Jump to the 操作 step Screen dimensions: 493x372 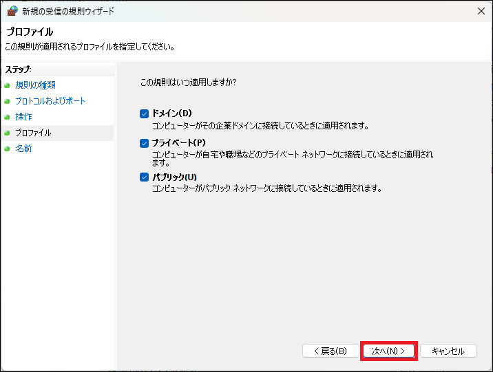pyautogui.click(x=23, y=117)
